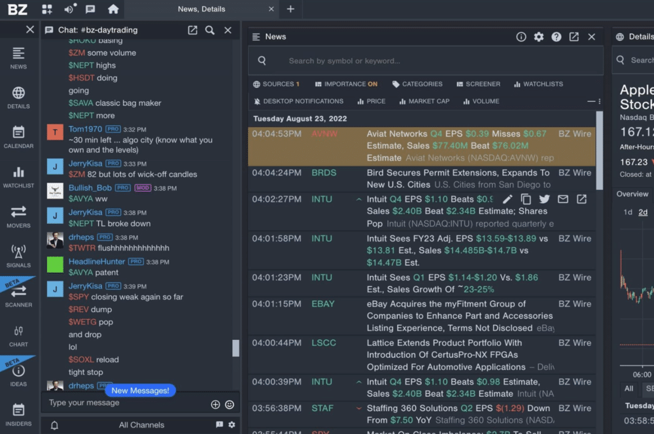
Task: Search within the chat panel
Action: tap(210, 30)
